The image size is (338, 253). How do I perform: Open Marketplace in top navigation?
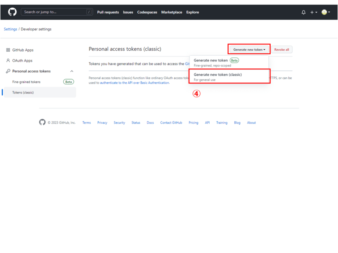tap(172, 12)
